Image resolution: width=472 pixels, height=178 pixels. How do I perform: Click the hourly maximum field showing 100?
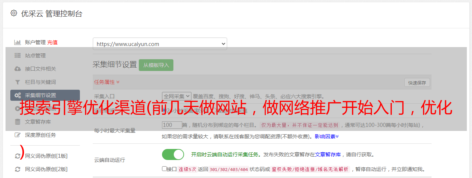(x=172, y=125)
